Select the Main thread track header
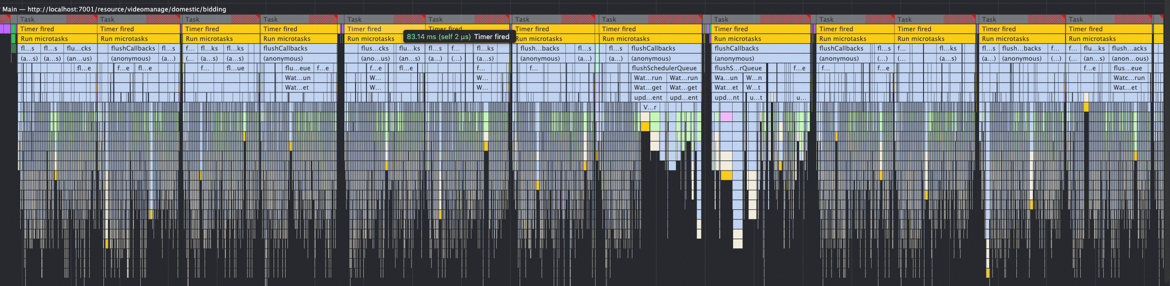The width and height of the screenshot is (1170, 286). (114, 9)
